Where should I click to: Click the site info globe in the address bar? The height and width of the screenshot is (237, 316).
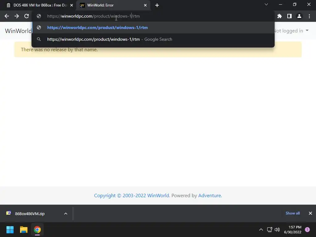(39, 16)
